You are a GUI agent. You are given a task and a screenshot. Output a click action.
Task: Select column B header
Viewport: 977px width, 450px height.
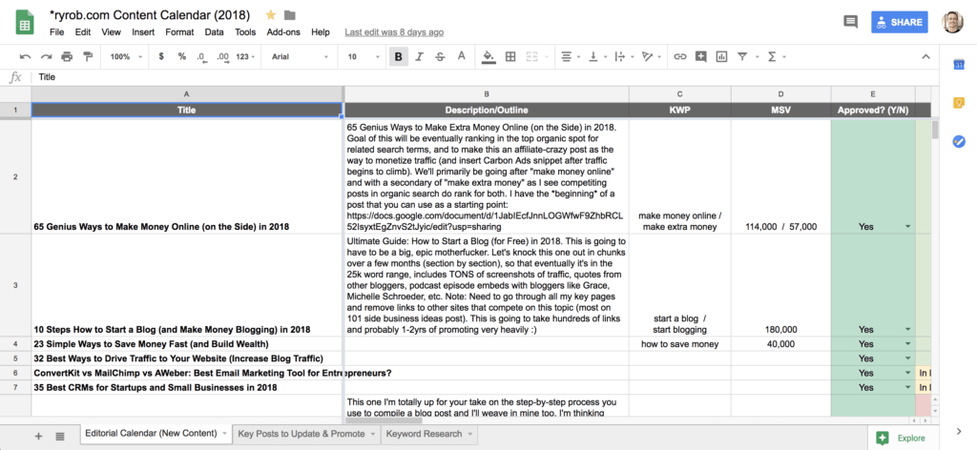pyautogui.click(x=487, y=94)
